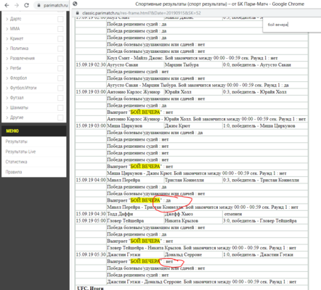Image resolution: width=321 pixels, height=290 pixels.
Task: Reload the parimatch.ru page
Action: tap(27, 5)
